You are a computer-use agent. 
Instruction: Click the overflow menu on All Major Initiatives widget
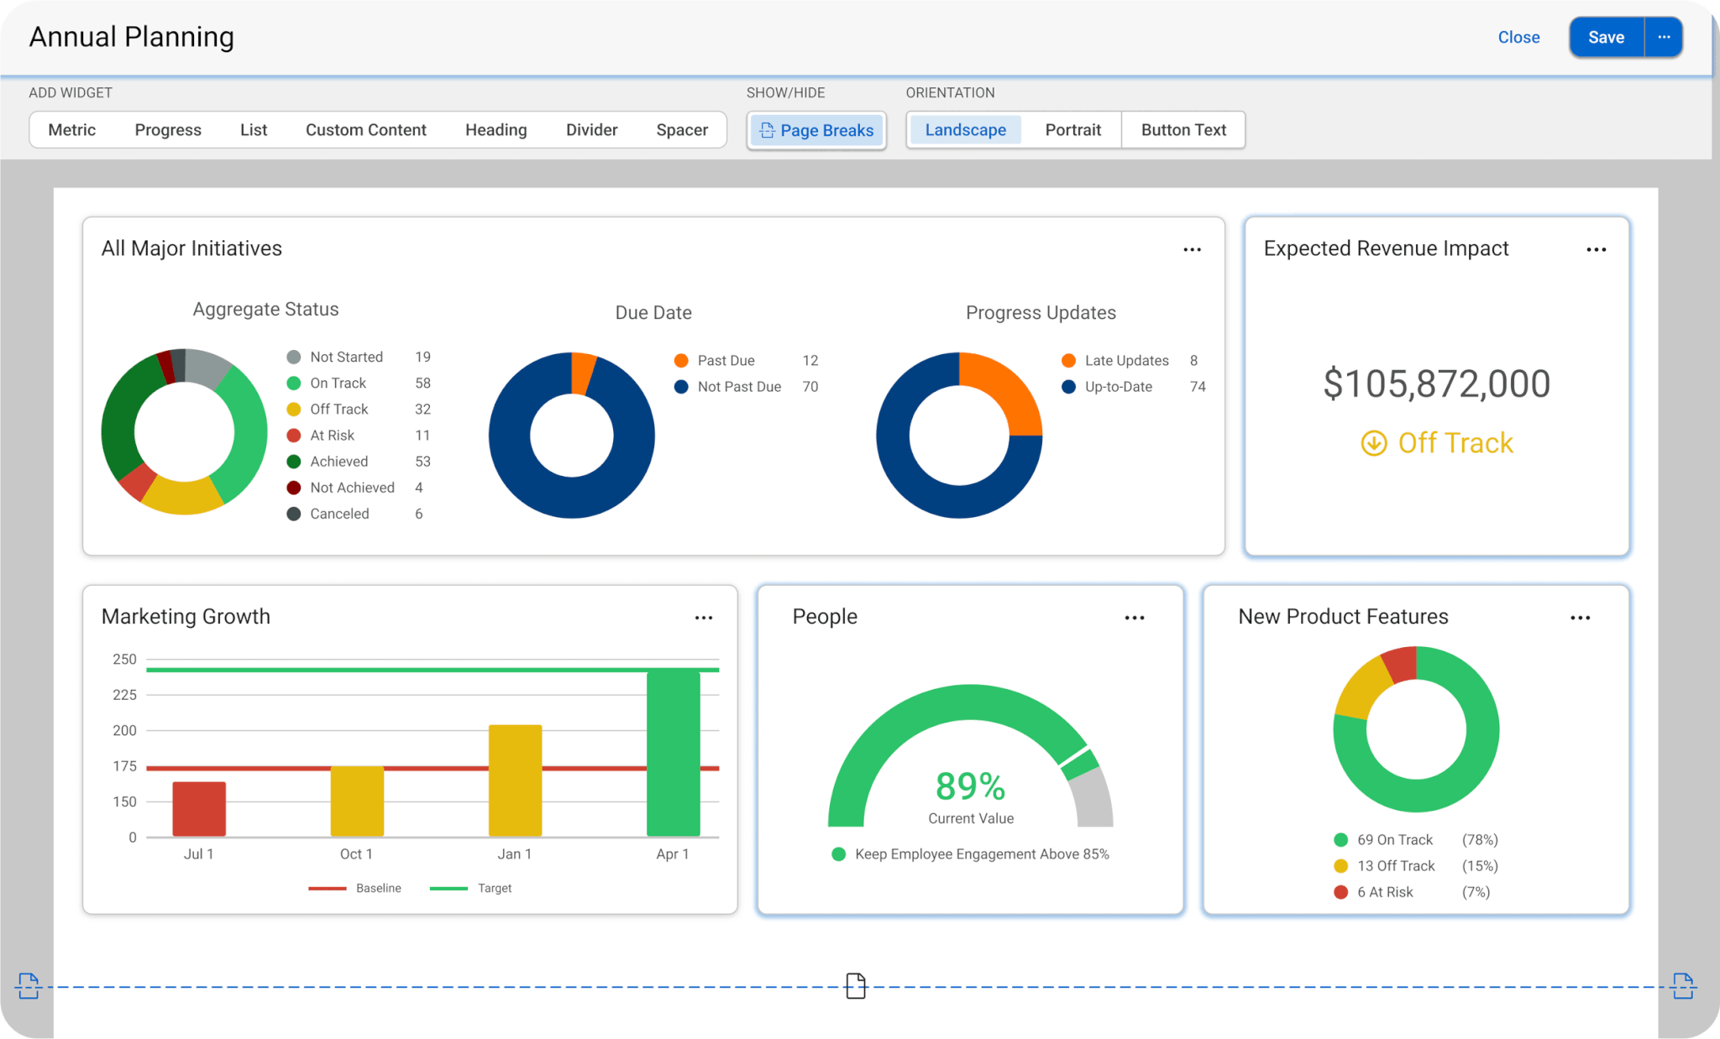click(1193, 249)
